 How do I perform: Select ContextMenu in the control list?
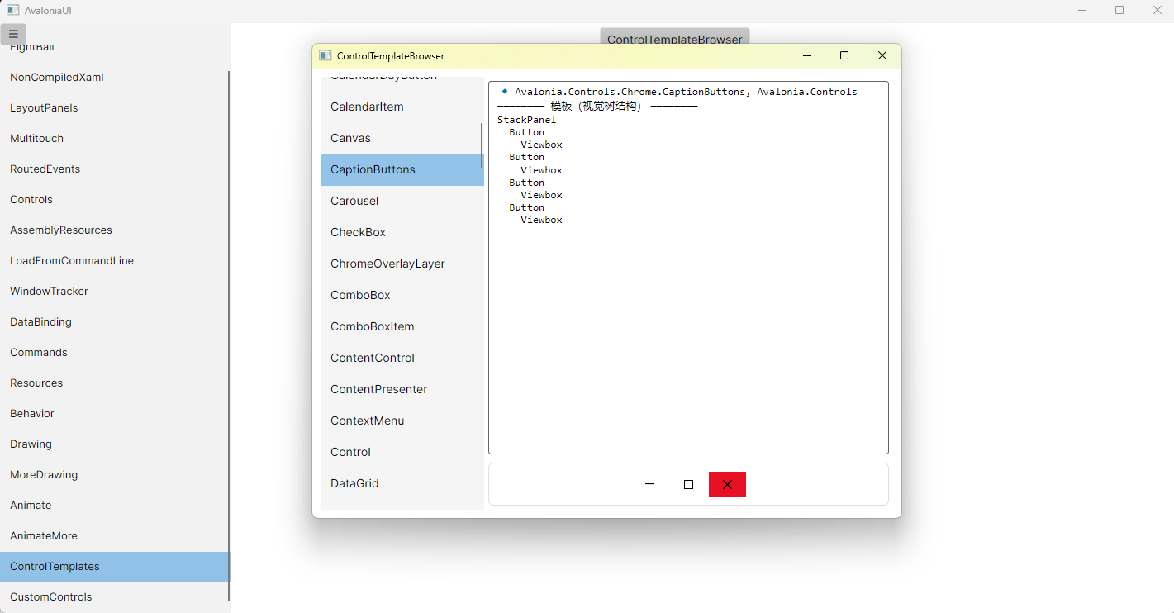(402, 421)
